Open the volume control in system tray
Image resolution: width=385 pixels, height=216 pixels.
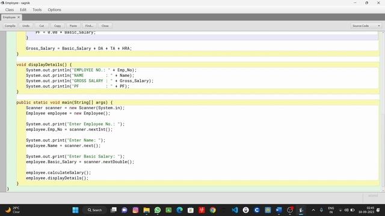point(346,210)
